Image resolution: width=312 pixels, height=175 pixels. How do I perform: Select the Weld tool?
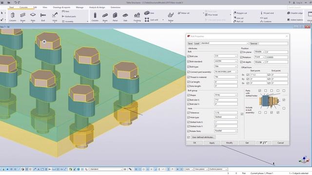(55, 17)
